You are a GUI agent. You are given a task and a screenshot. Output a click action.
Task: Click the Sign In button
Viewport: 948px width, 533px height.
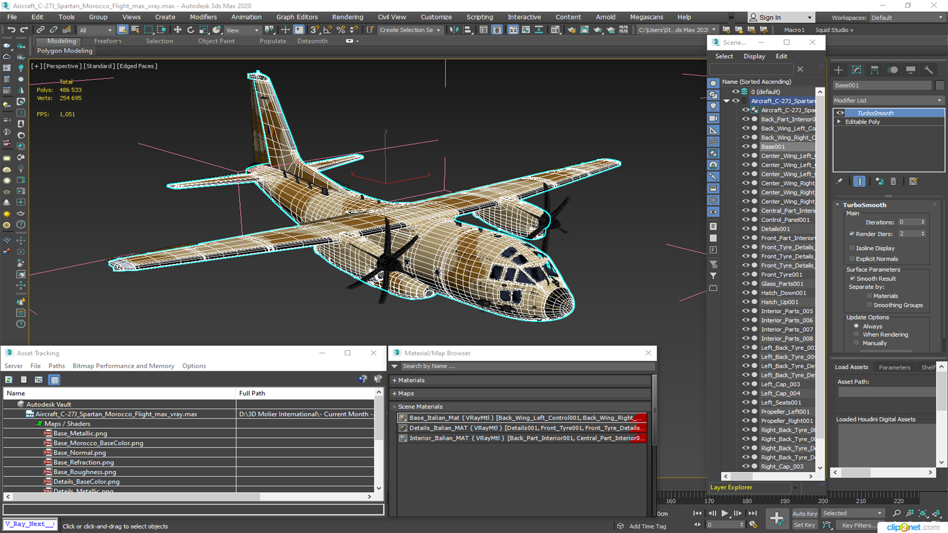(x=781, y=17)
